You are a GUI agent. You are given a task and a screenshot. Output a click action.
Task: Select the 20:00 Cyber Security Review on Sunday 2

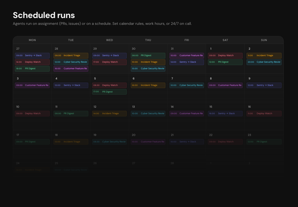tap(264, 62)
